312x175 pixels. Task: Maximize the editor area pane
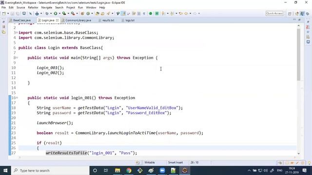299,19
